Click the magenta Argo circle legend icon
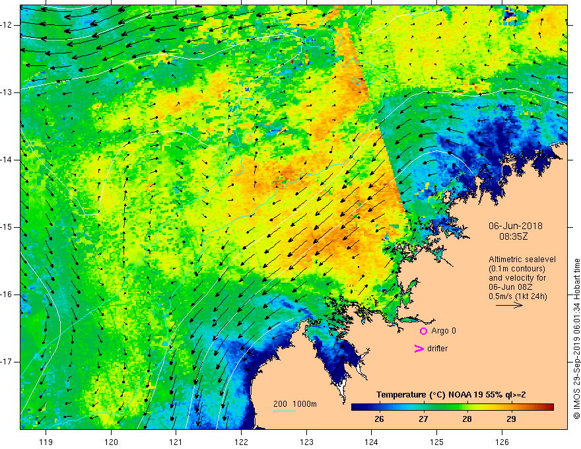Viewport: 581px width, 449px height. [x=423, y=331]
